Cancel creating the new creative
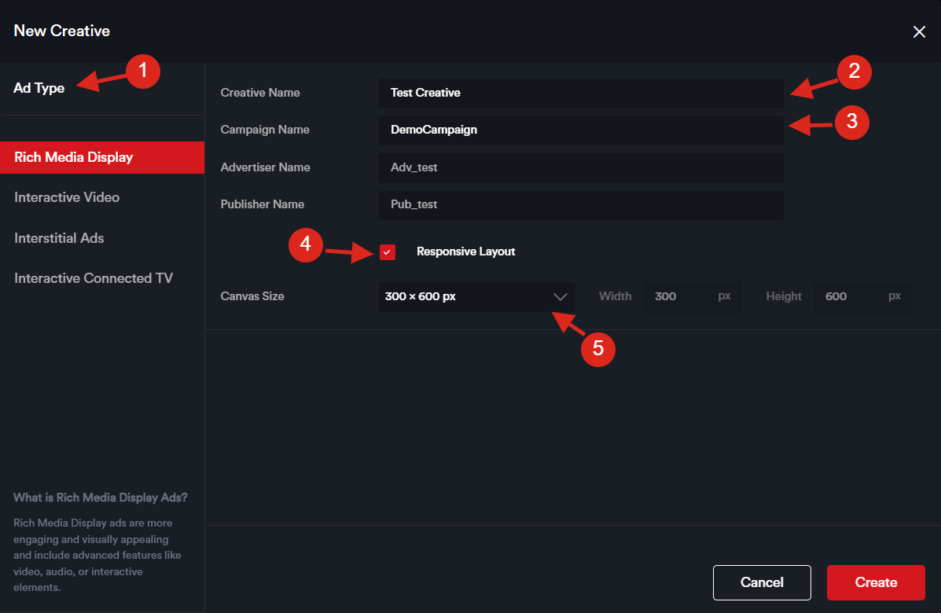941x613 pixels. point(761,582)
